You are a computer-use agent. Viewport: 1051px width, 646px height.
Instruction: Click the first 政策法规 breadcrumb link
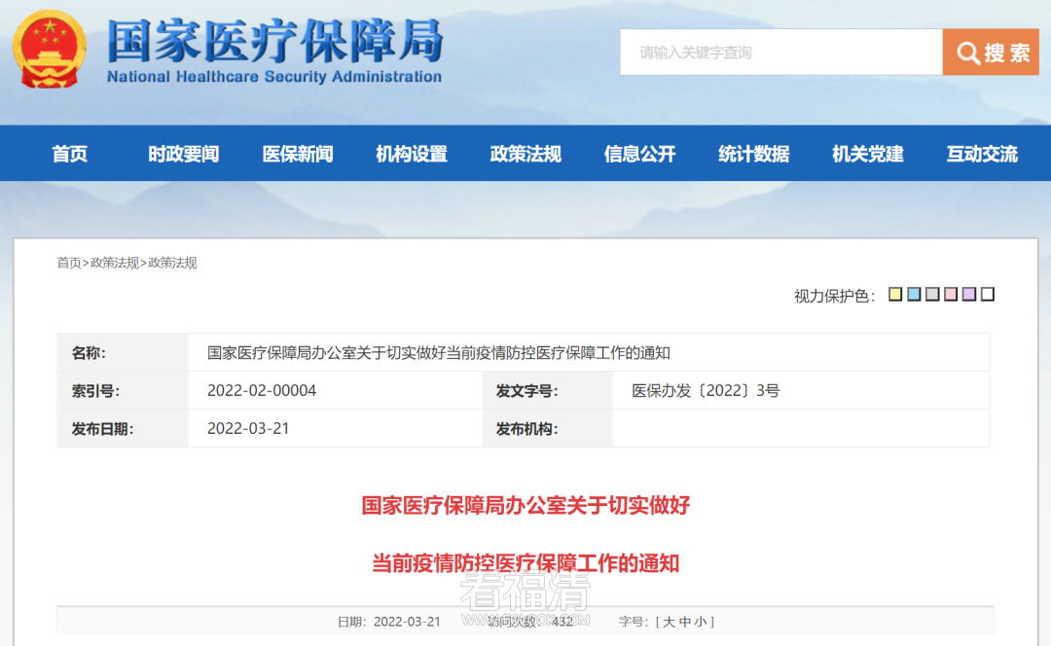[x=115, y=263]
